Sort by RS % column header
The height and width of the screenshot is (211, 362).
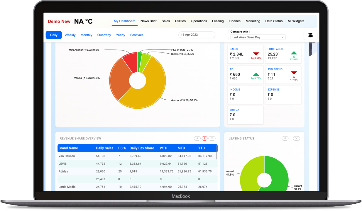click(x=122, y=148)
